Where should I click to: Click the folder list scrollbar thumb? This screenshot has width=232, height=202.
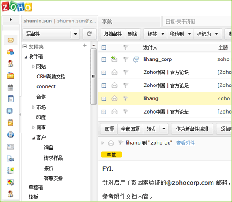coord(93,77)
